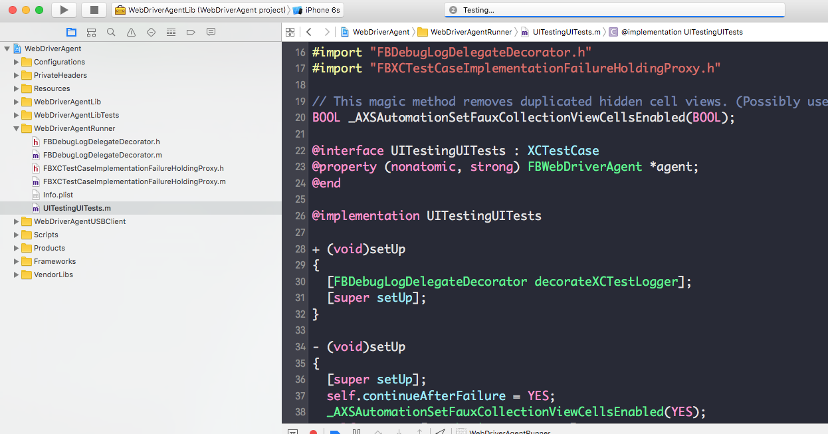Click _AXSAutomationSetFauxCollectionViewCellsEnabled(YES) call

[x=516, y=412]
